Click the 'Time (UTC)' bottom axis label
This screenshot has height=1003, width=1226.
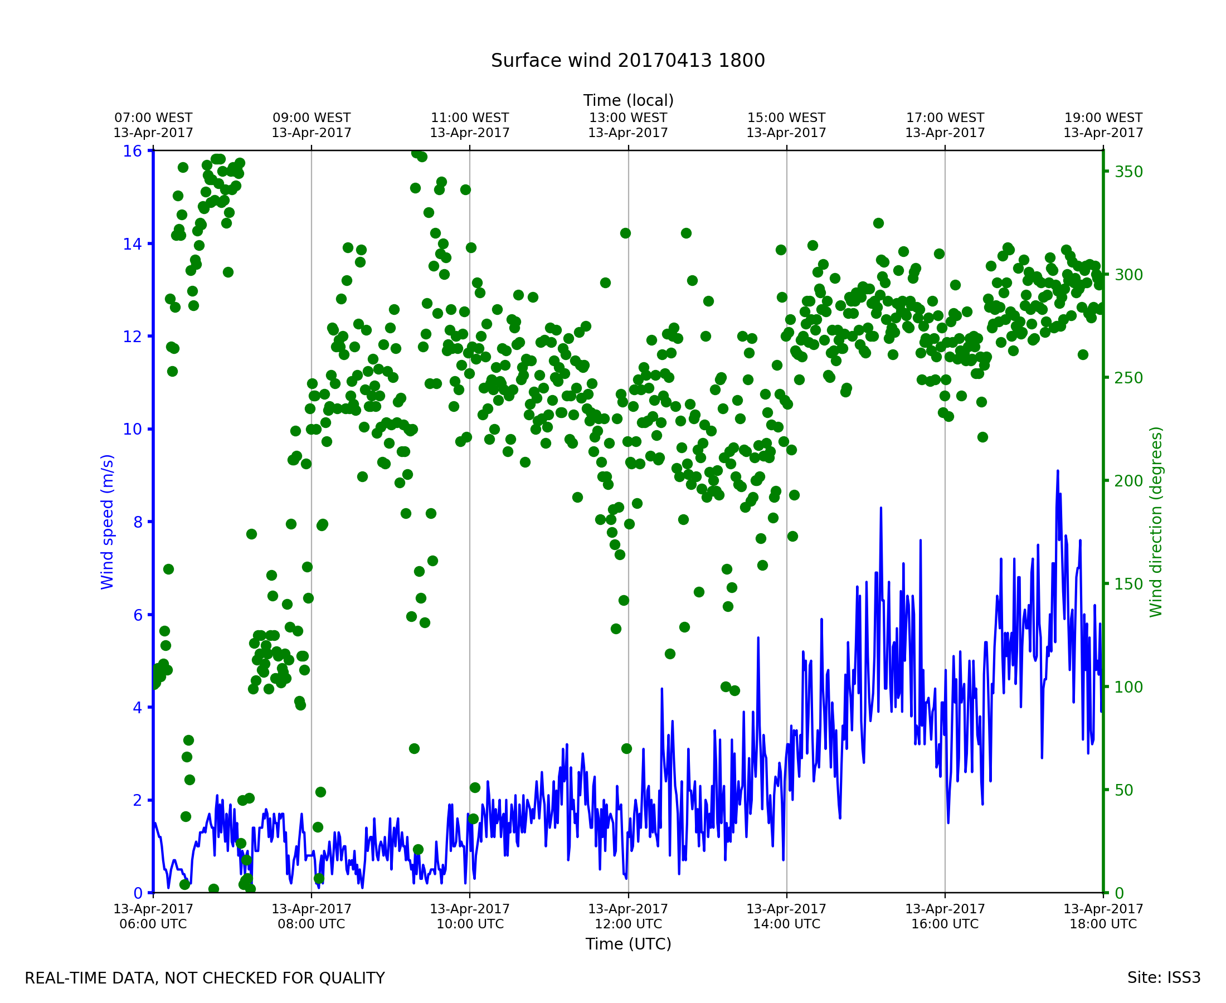pos(628,944)
